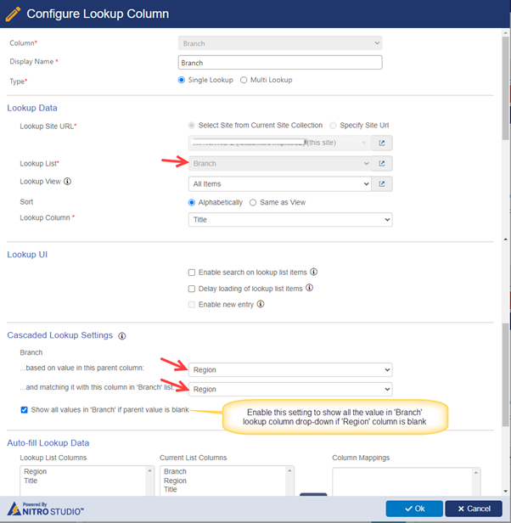Click info icon next to Lookup View label
The width and height of the screenshot is (511, 523).
tap(67, 182)
